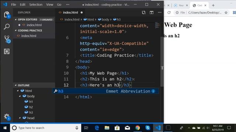The width and height of the screenshot is (236, 132).
Task: Collapse the head node in Outline
Action: (x=20, y=118)
